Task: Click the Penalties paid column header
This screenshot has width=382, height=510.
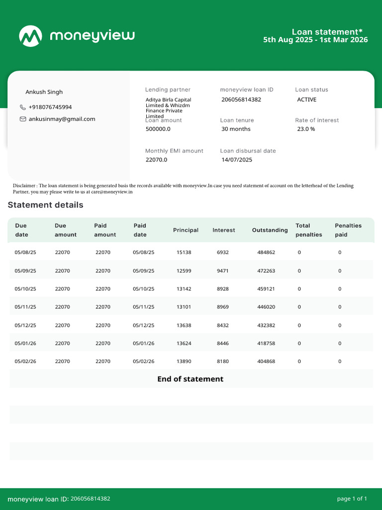Action: pos(348,230)
